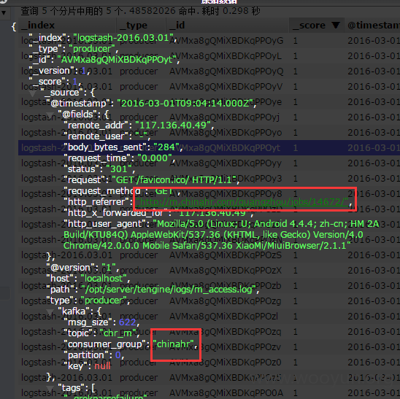The height and width of the screenshot is (399, 400).
Task: Sort by the _index column header
Action: [68, 26]
